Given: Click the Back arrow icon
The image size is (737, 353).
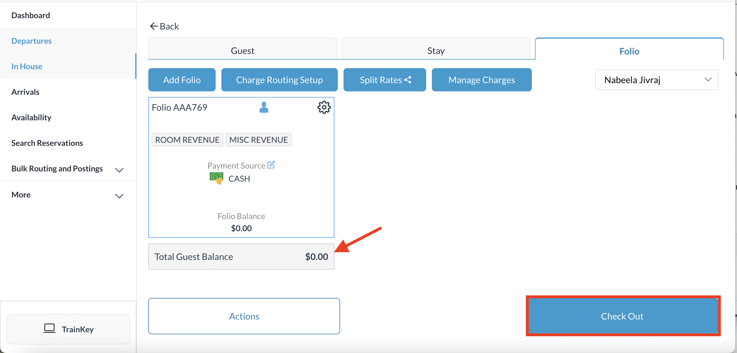Looking at the screenshot, I should (x=154, y=26).
